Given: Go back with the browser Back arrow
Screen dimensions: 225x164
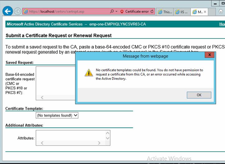Looking at the screenshot, I should [x=7, y=11].
